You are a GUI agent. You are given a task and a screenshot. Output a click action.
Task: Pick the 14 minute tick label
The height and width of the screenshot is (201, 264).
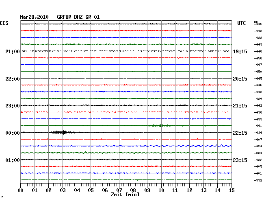(x=217, y=190)
